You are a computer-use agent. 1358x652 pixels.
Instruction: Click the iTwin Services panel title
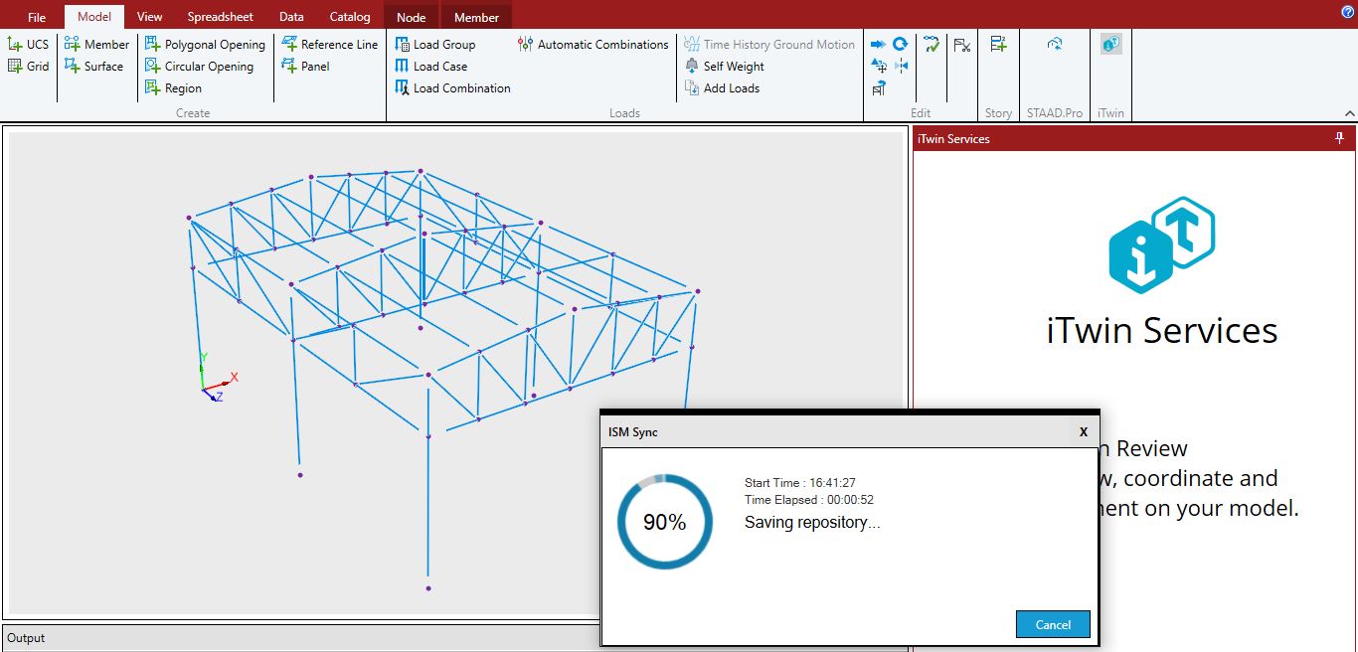pos(953,139)
